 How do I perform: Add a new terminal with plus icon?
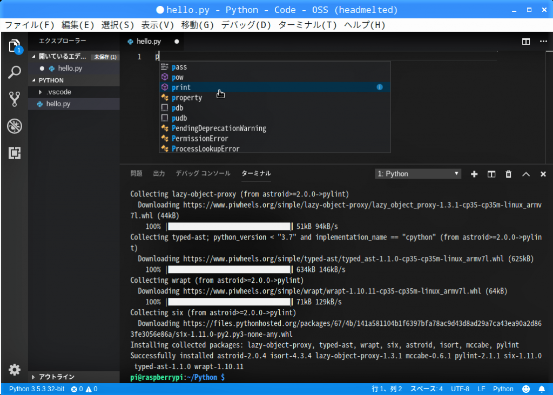click(x=474, y=174)
